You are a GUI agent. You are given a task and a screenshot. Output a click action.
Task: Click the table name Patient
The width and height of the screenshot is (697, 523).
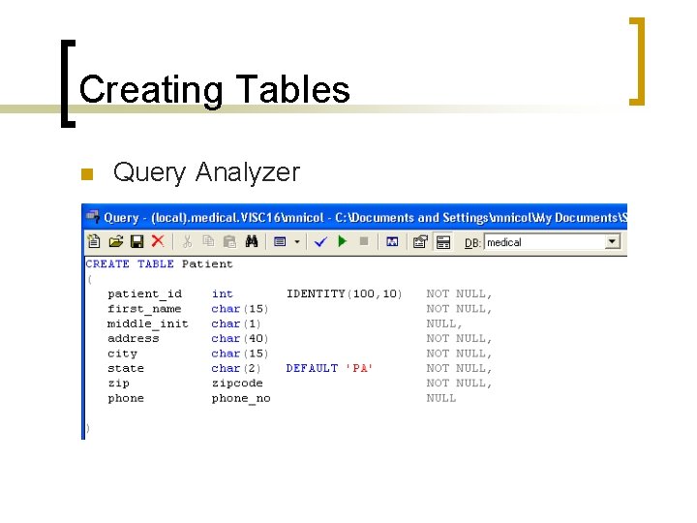point(207,264)
